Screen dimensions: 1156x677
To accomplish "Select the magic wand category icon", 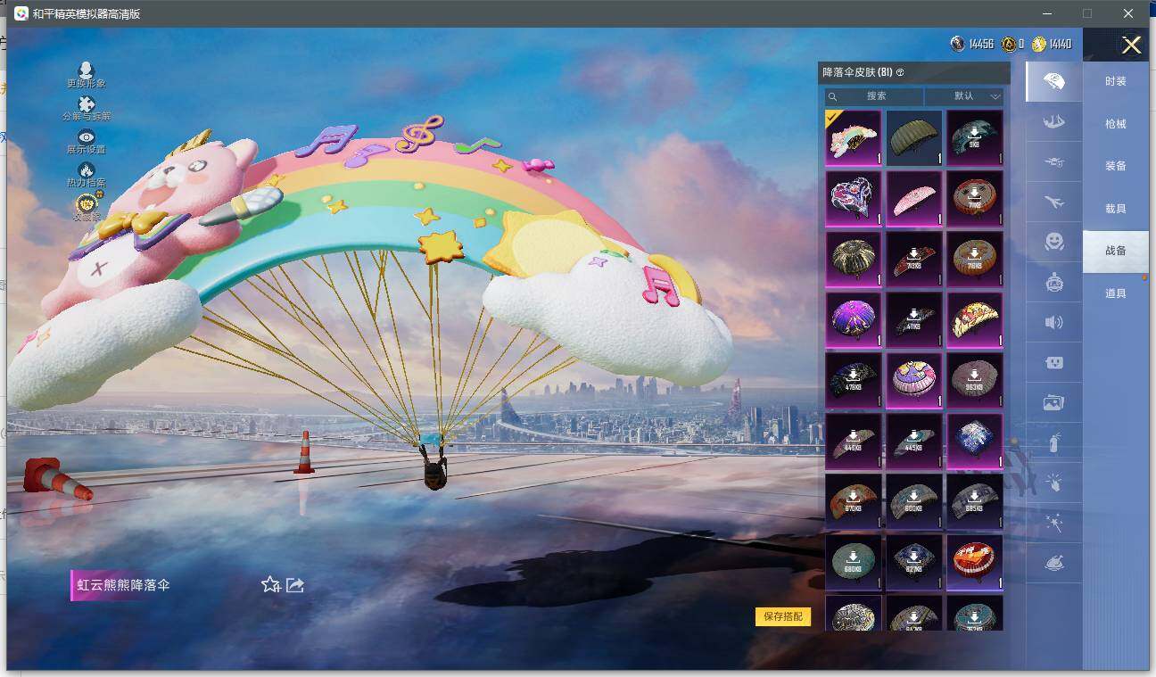I will coord(1053,523).
